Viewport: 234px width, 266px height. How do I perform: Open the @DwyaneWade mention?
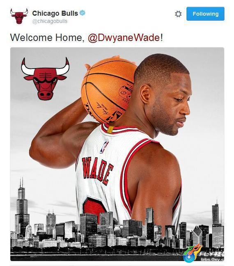pos(124,37)
